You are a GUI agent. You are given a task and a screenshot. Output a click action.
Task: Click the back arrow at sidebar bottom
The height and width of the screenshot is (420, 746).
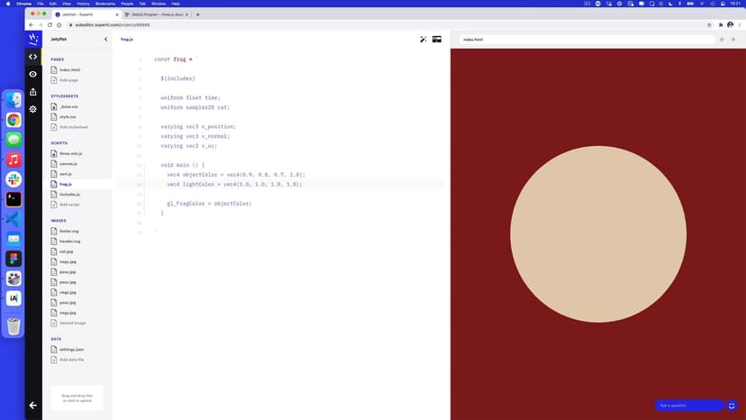pos(33,406)
